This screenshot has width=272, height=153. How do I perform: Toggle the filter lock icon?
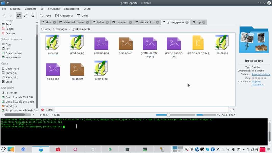pos(233,110)
